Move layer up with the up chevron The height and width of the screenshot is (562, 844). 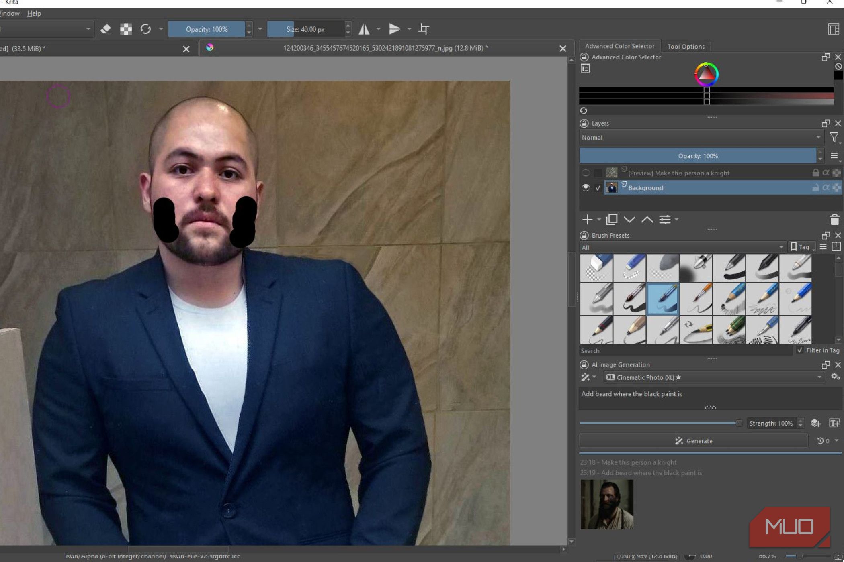[647, 220]
